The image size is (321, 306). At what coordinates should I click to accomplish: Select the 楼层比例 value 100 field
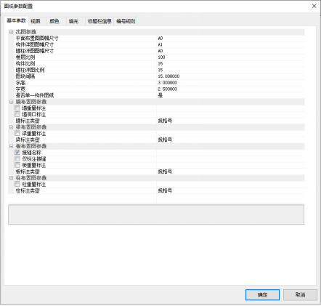[230, 57]
